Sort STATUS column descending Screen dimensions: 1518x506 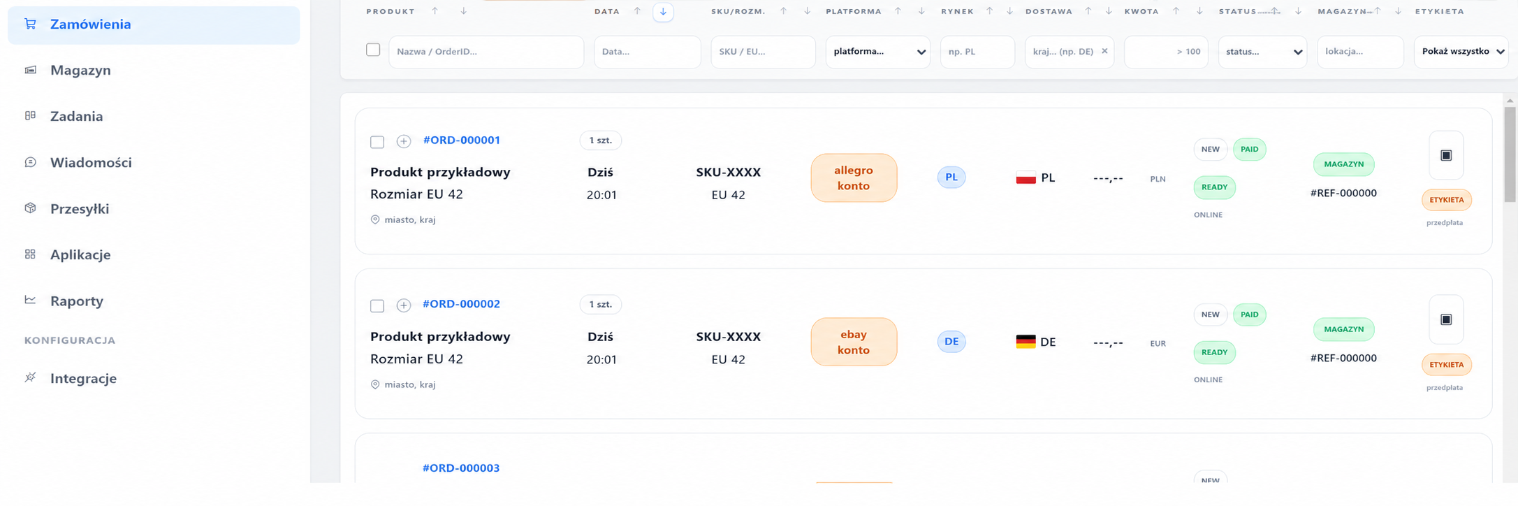(x=1298, y=10)
